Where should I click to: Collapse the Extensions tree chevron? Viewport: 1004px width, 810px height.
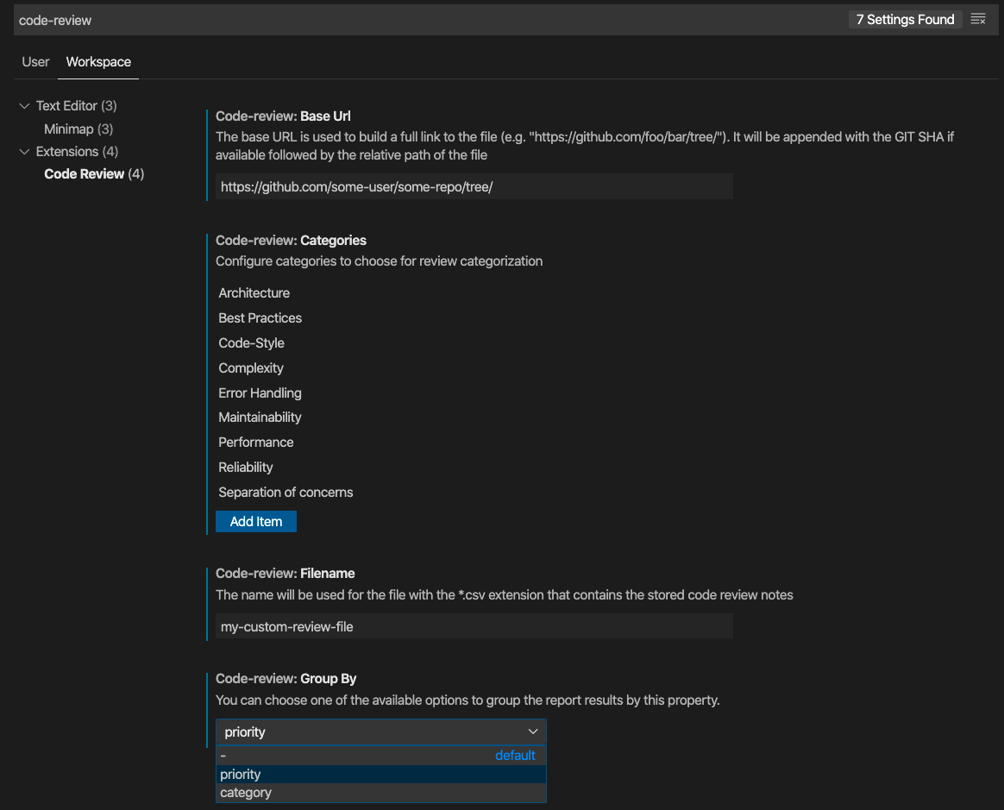[x=24, y=152]
